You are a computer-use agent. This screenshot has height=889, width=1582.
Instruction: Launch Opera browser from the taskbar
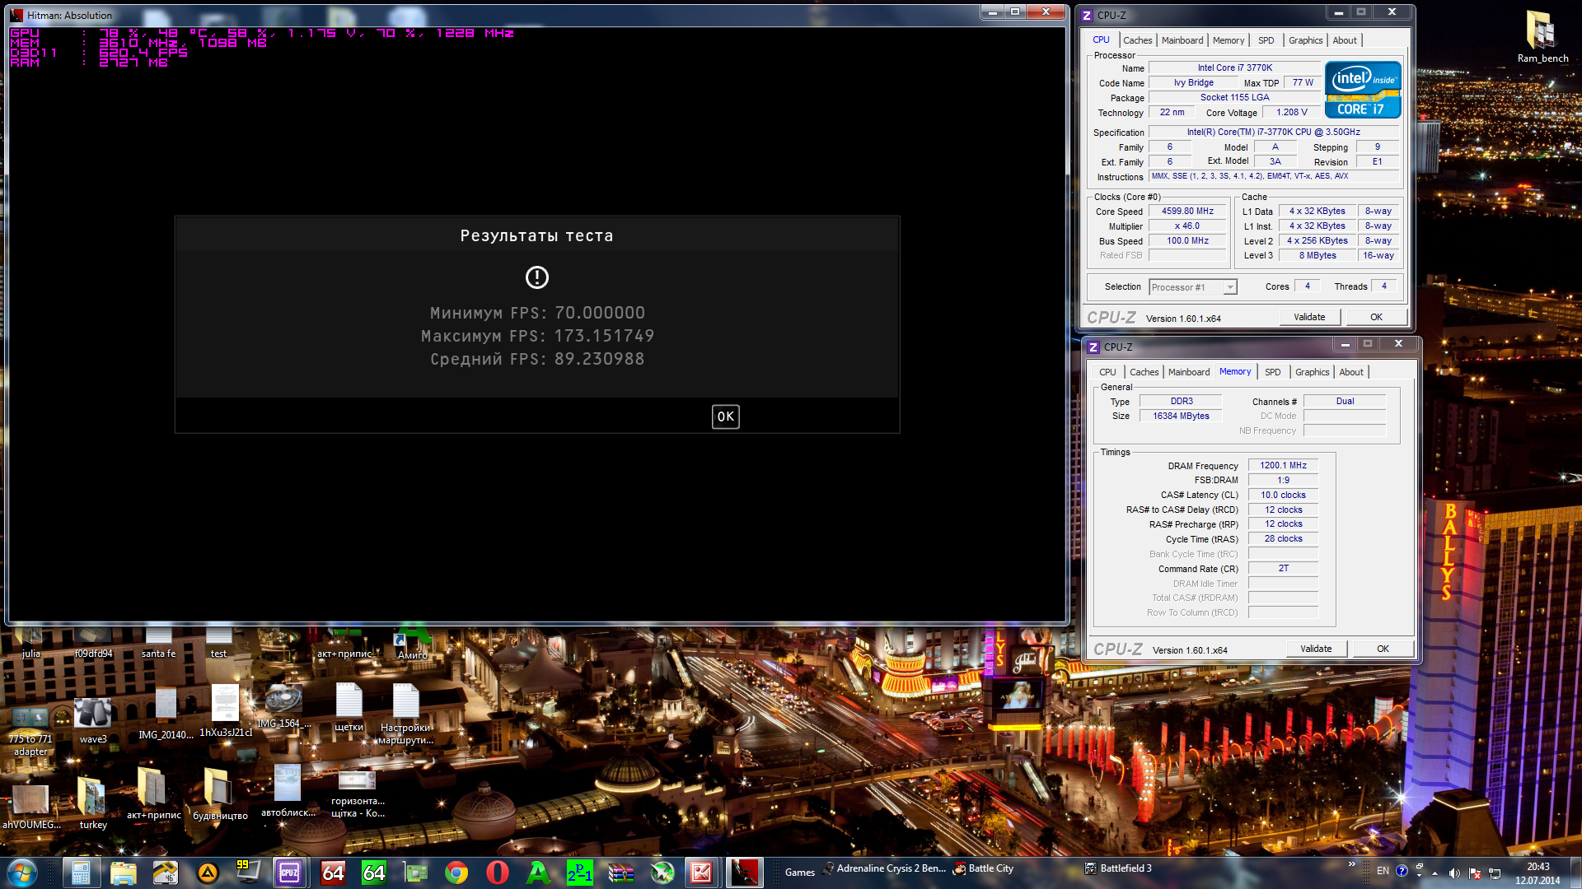coord(497,873)
